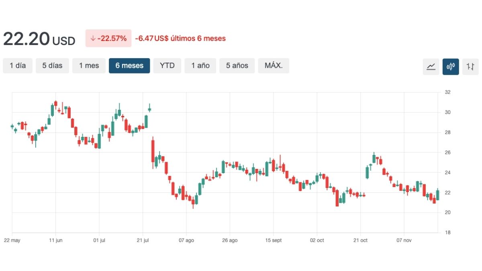Select the "5 años" range button
The image size is (482, 271).
pyautogui.click(x=237, y=65)
